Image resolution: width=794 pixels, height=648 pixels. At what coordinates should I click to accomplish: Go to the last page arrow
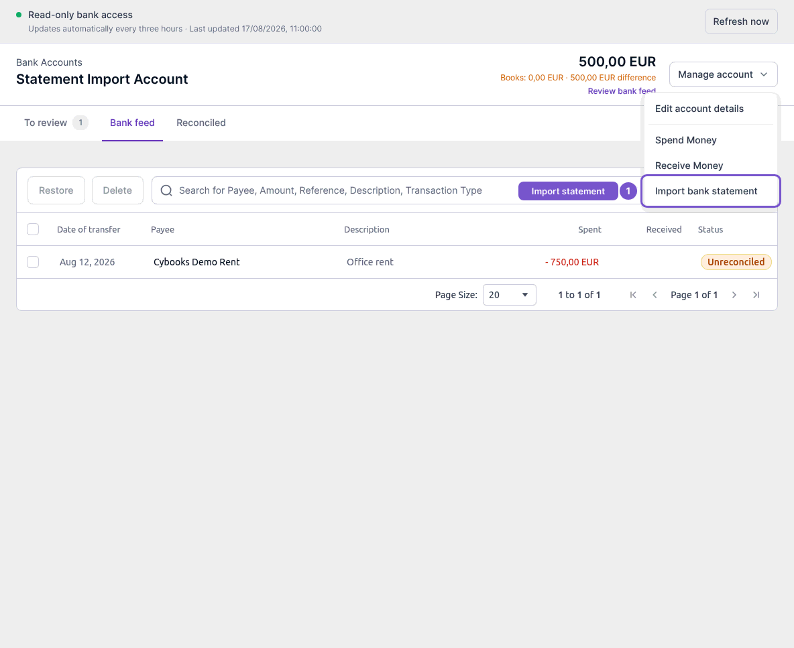[756, 295]
